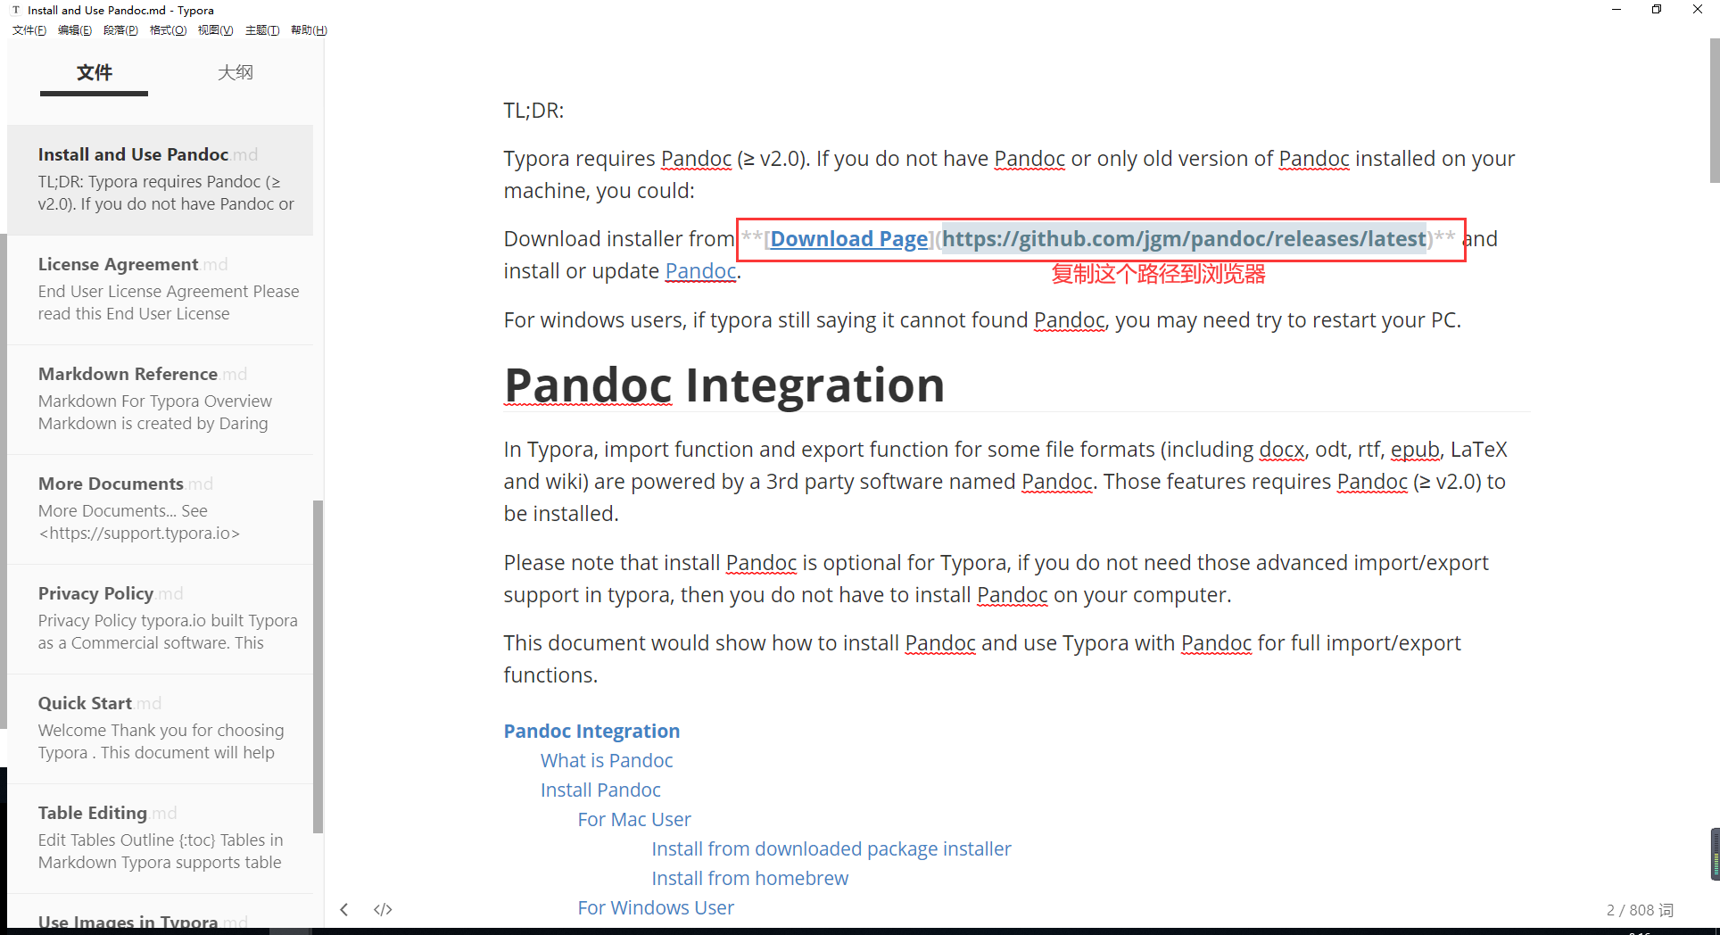Screen dimensions: 1720x935
Task: Jump to Pandoc Integration TOC entry
Action: point(591,732)
